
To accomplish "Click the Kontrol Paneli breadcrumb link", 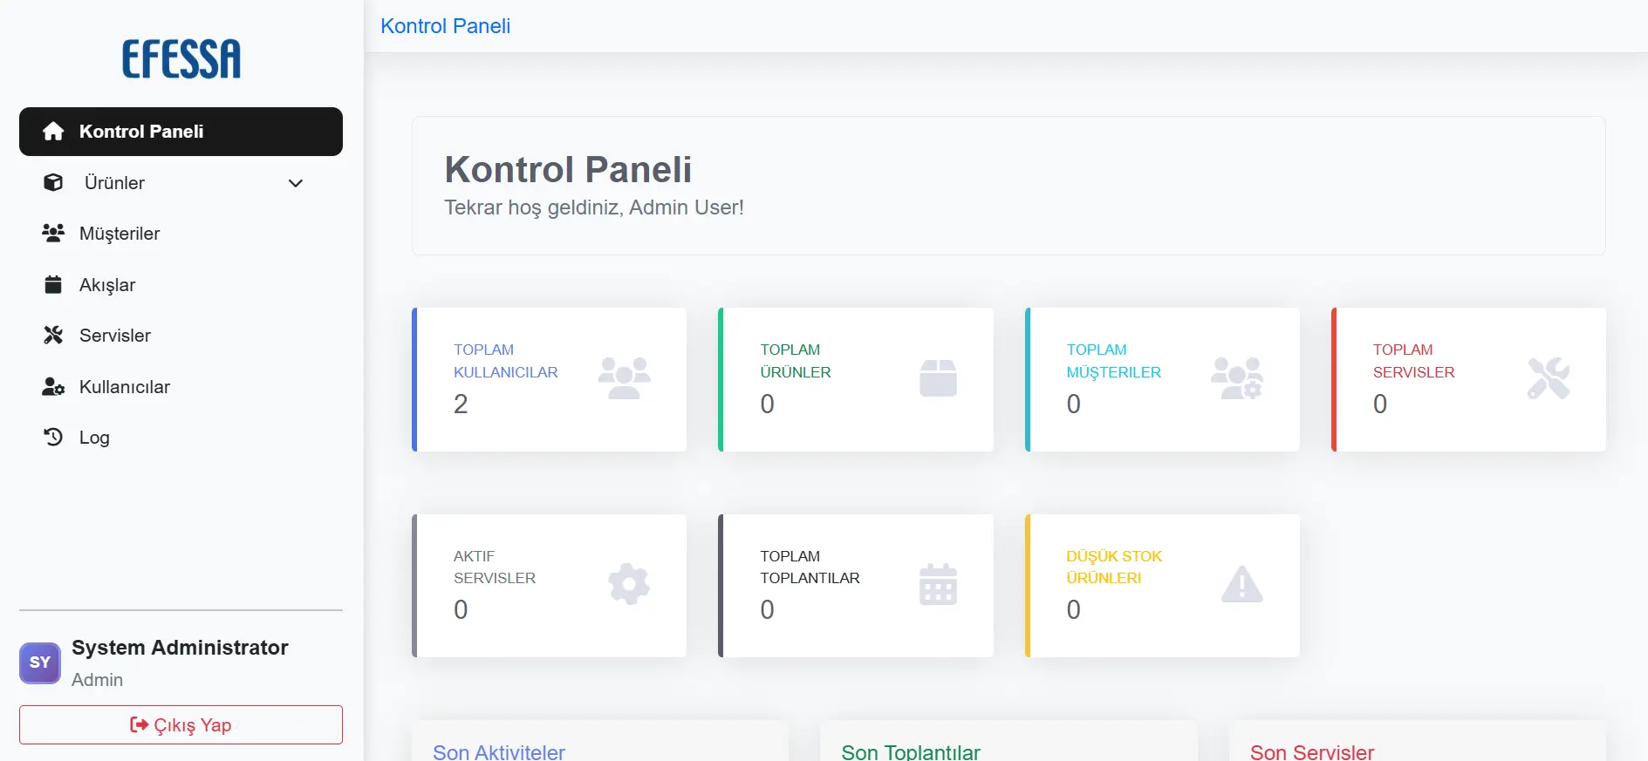I will (445, 26).
